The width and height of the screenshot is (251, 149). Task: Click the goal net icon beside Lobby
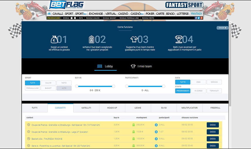pyautogui.click(x=100, y=66)
